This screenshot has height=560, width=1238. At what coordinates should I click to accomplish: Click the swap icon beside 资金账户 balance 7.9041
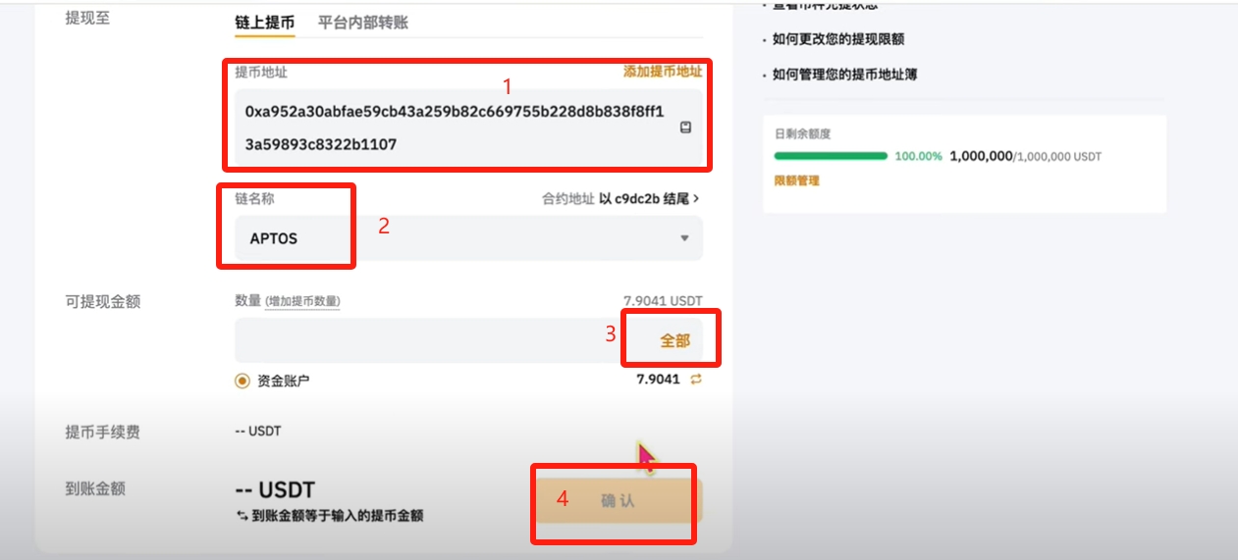[x=696, y=380]
